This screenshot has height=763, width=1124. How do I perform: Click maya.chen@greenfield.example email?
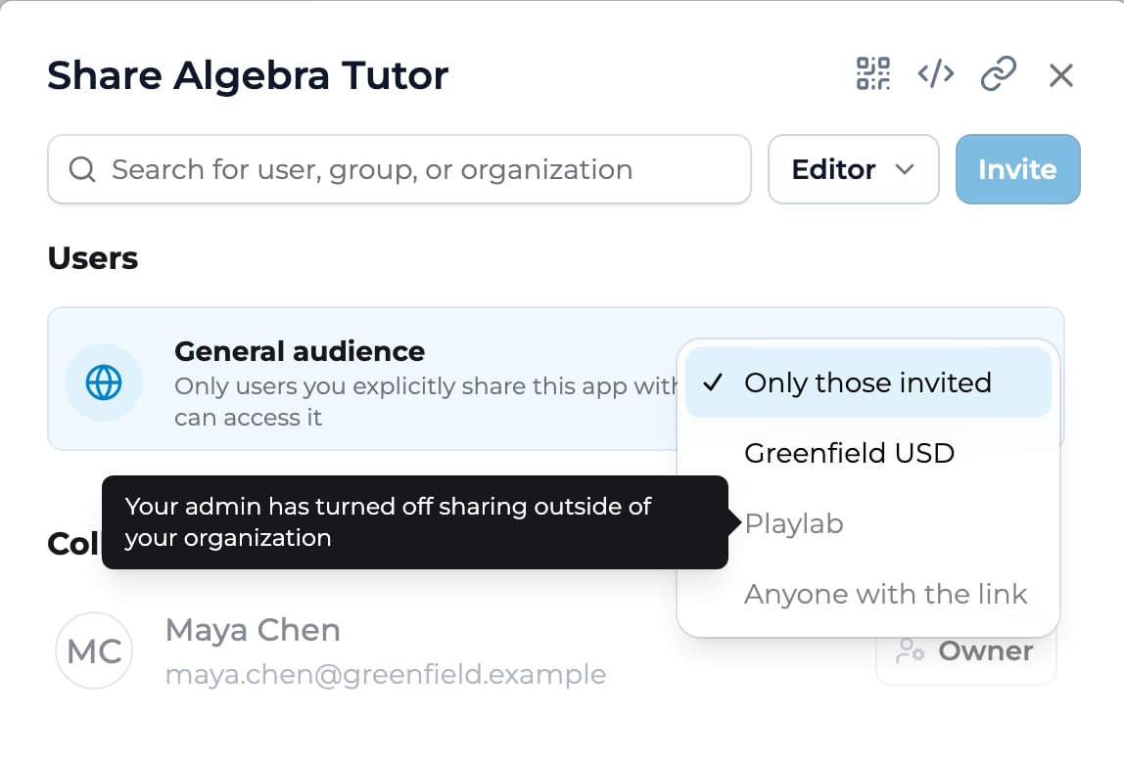386,674
